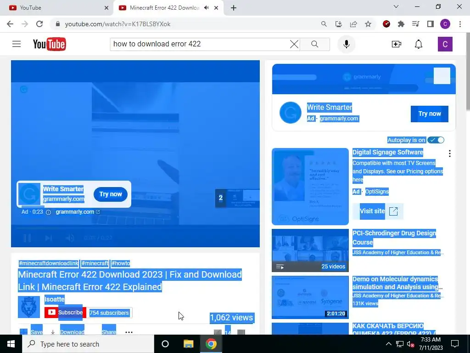The height and width of the screenshot is (353, 470).
Task: Open the Chrome tab search chevron
Action: pos(396,6)
